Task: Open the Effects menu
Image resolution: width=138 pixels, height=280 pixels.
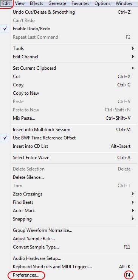Action: (36, 3)
